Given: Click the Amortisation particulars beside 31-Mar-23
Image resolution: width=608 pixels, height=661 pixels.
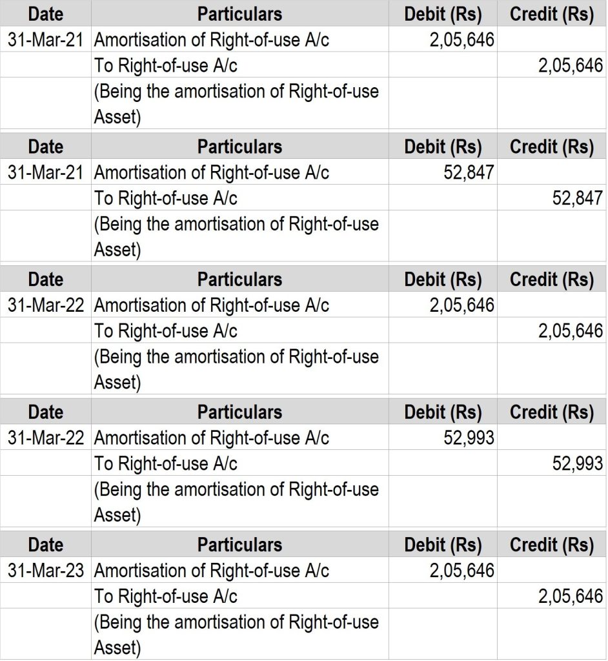Looking at the screenshot, I should click(212, 571).
